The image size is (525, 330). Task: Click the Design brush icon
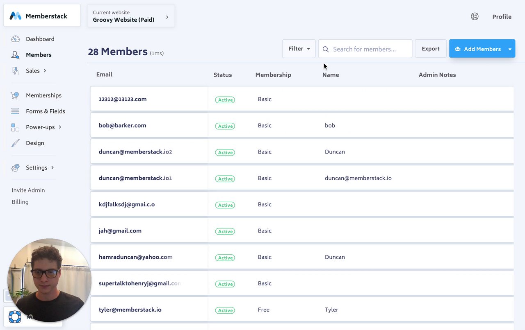(15, 143)
